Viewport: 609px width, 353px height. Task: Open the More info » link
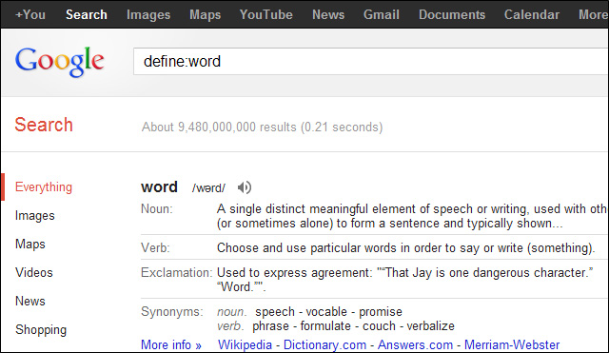click(171, 344)
